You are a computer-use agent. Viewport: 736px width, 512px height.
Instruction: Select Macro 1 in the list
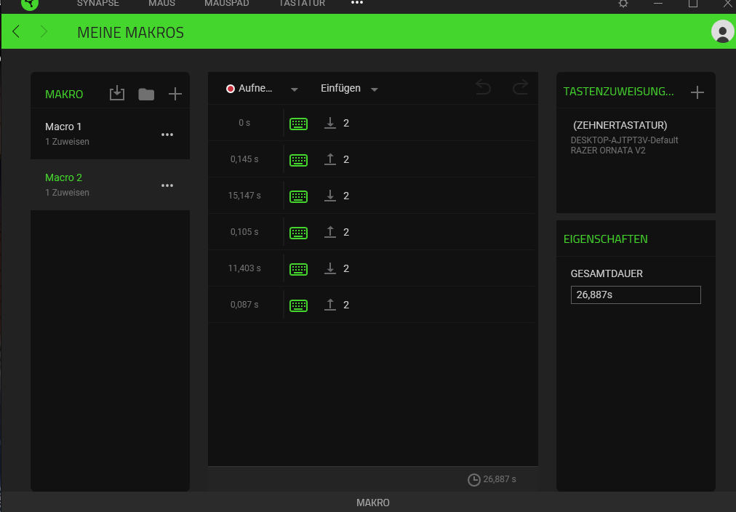click(x=111, y=134)
